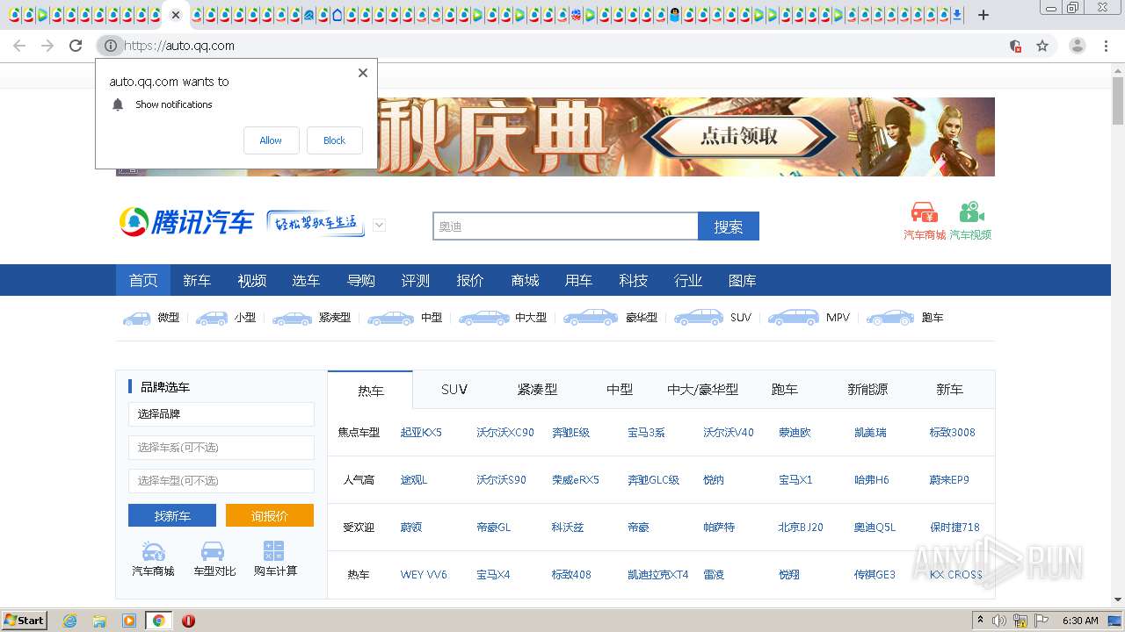Open the 选择车系 dropdown
The width and height of the screenshot is (1125, 632).
point(221,448)
